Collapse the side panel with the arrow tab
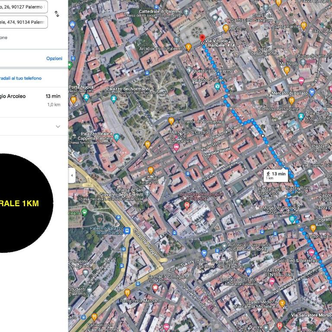Viewport: 332px width, 332px height. tap(72, 176)
